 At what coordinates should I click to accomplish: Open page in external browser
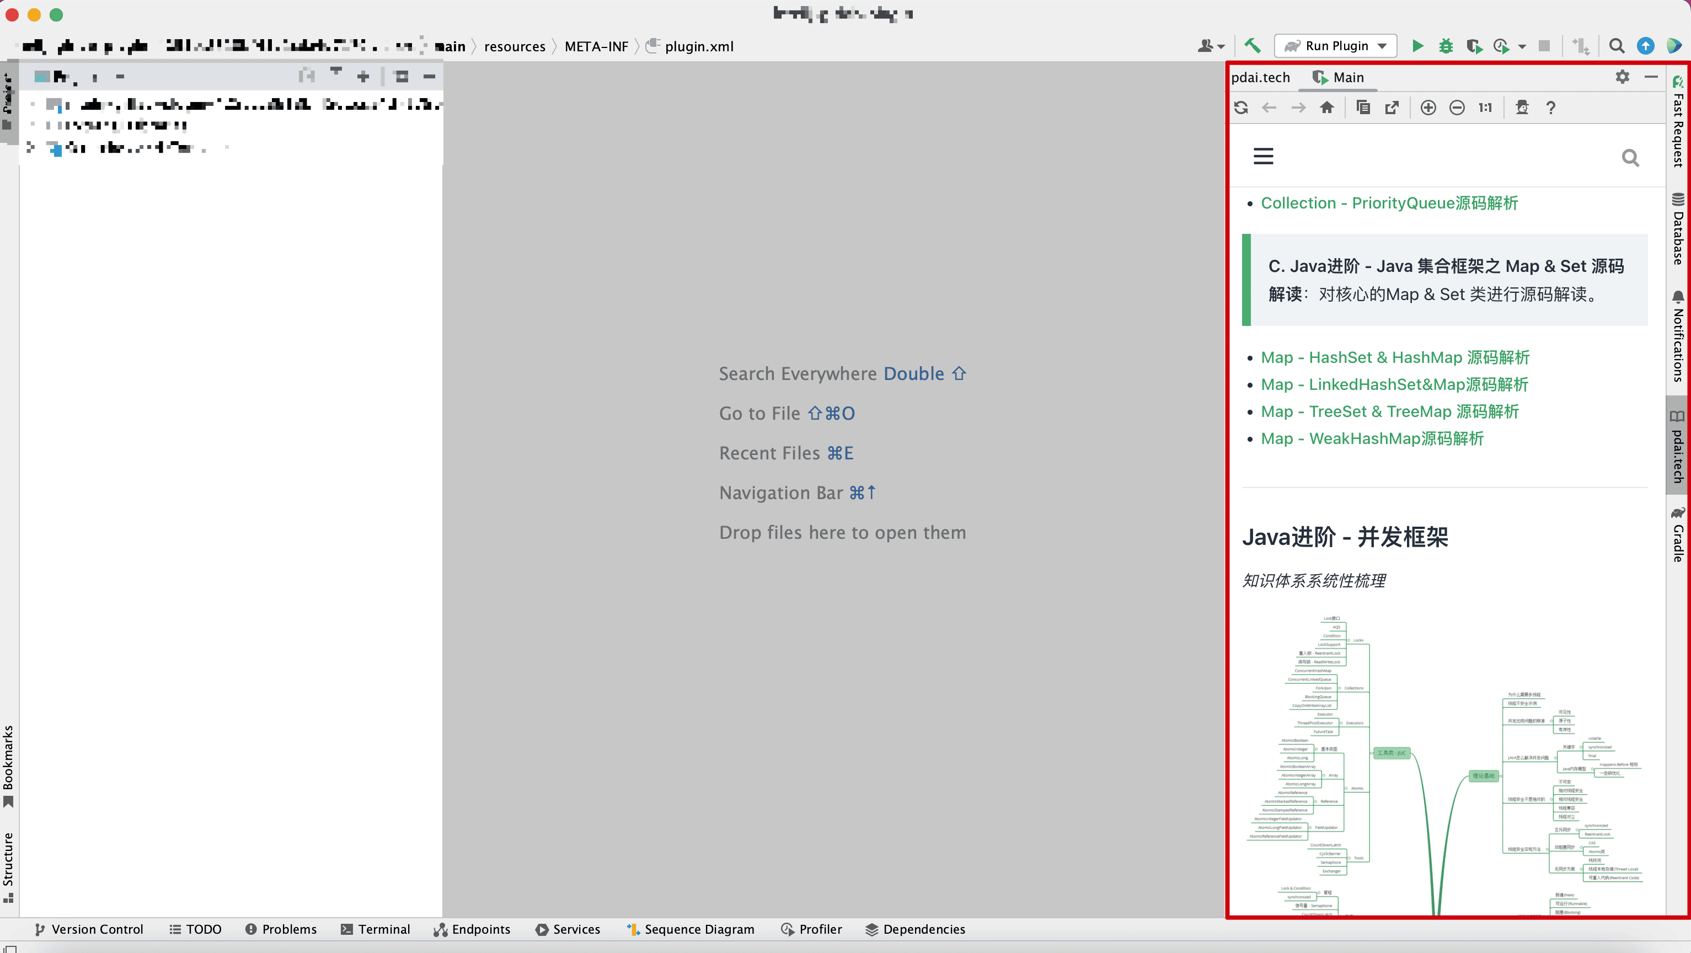point(1392,108)
